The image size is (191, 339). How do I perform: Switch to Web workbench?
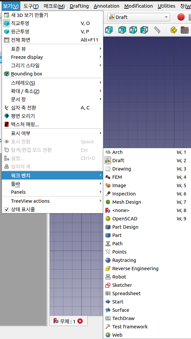coord(147,335)
